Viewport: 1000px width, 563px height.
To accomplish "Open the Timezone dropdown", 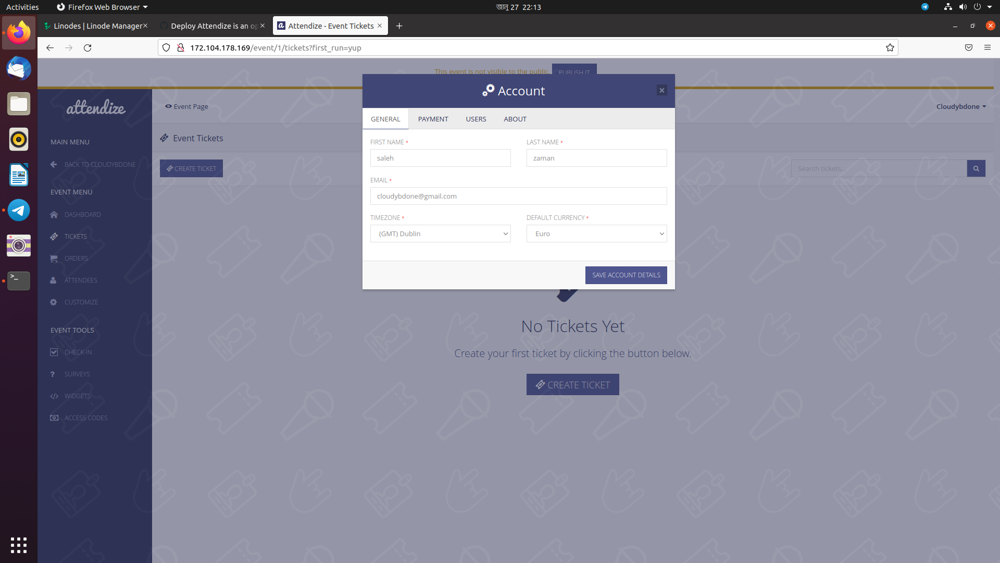I will pos(441,234).
